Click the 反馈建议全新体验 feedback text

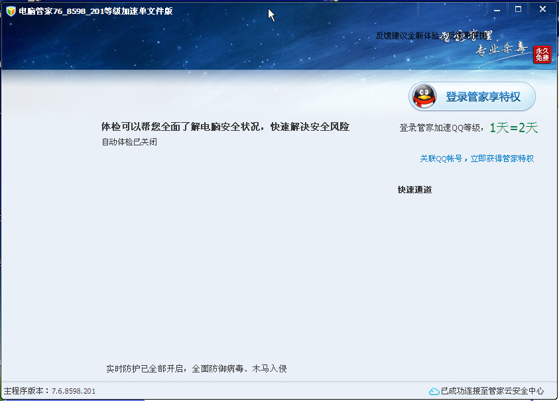(408, 35)
